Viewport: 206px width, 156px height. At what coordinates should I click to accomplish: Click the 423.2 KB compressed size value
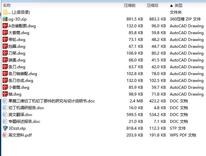pos(157,101)
